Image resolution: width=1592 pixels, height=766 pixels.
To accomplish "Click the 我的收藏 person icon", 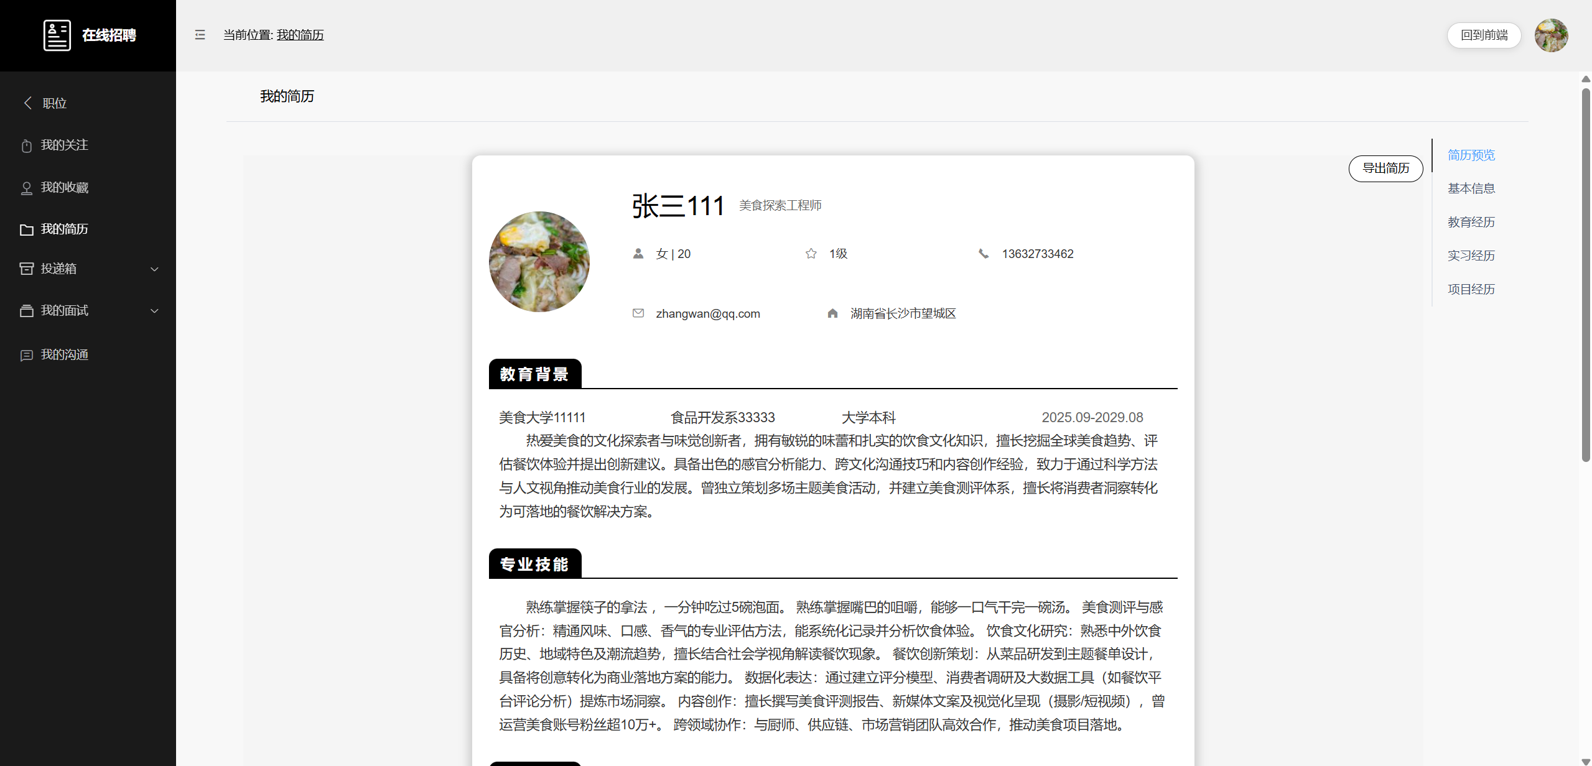I will point(26,188).
